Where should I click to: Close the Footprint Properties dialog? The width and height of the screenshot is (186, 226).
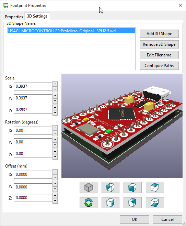point(181,6)
